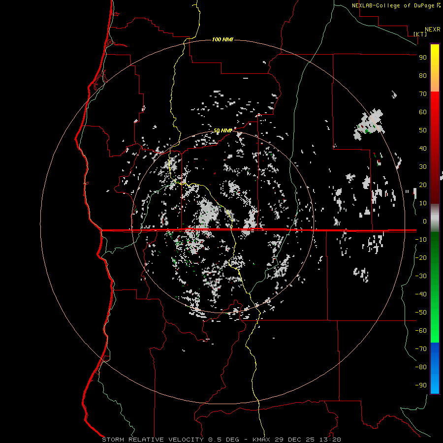Click the 70 value on velocity scale
443x443 pixels.
pyautogui.click(x=423, y=94)
